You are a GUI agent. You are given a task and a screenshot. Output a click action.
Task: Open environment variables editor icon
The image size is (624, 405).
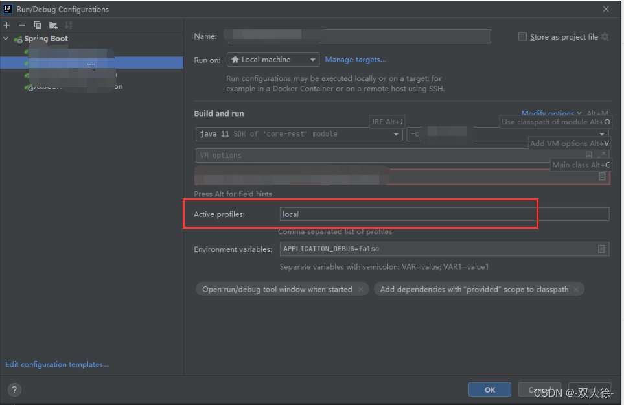click(601, 249)
